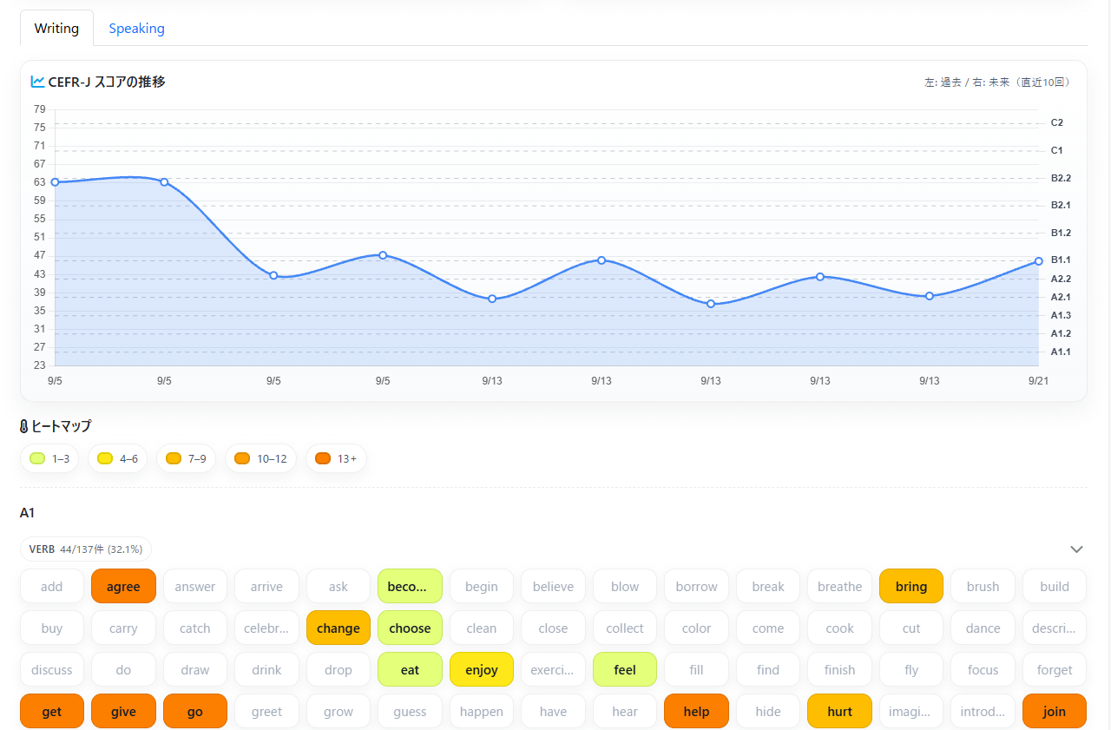Select the "feel" verb chip
1111x730 pixels.
click(x=625, y=670)
